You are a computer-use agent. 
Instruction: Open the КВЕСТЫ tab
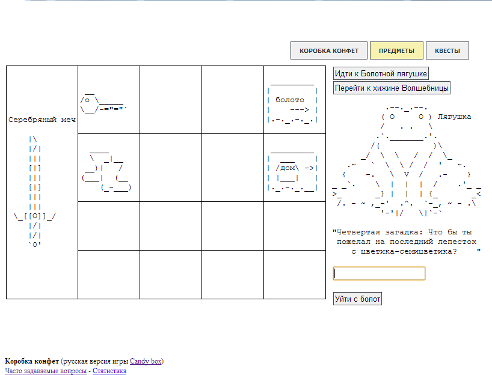click(447, 51)
